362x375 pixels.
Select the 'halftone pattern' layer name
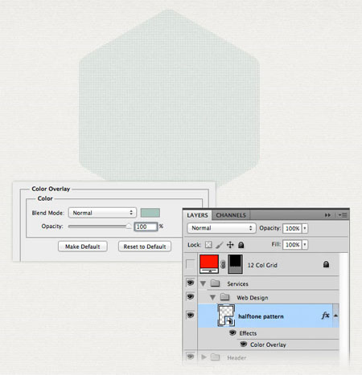point(261,316)
